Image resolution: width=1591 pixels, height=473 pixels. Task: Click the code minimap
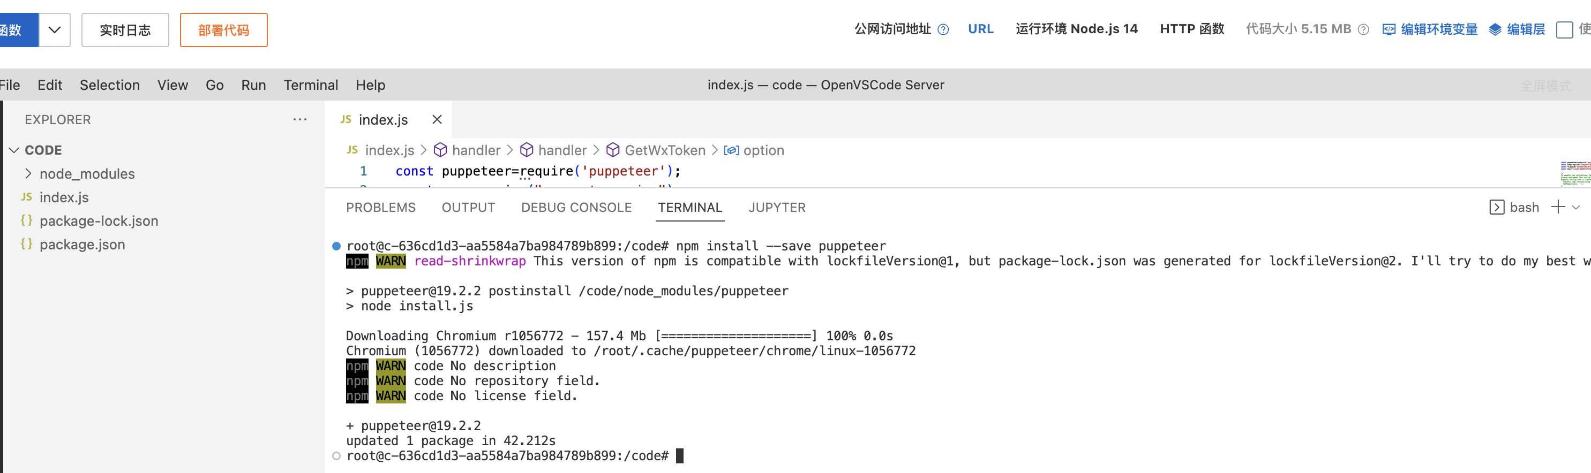point(1574,173)
